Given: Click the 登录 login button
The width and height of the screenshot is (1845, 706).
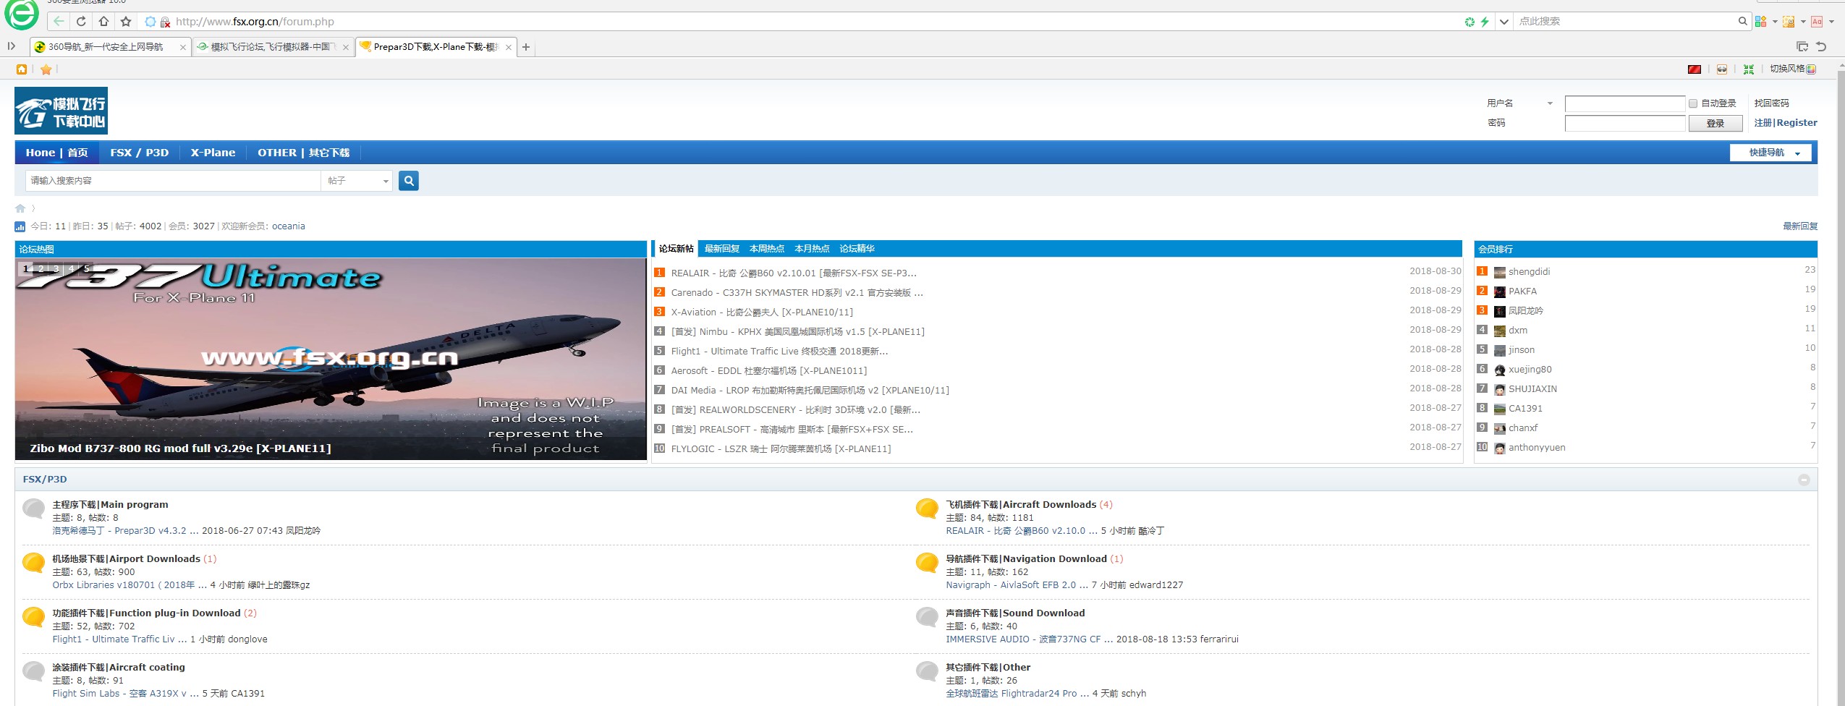Looking at the screenshot, I should (1715, 124).
